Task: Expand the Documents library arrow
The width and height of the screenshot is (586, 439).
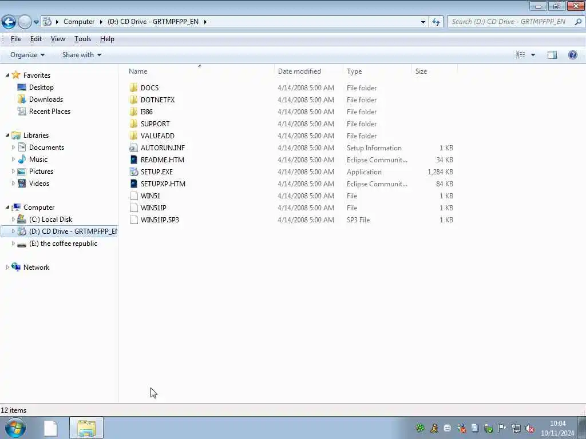Action: click(13, 147)
